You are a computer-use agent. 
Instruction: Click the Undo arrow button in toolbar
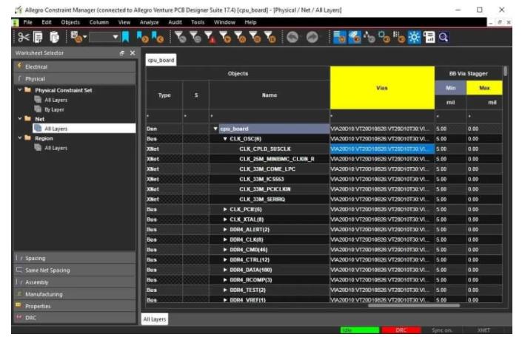click(292, 37)
